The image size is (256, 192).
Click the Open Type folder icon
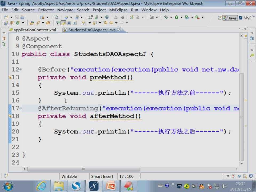[x=31, y=23]
